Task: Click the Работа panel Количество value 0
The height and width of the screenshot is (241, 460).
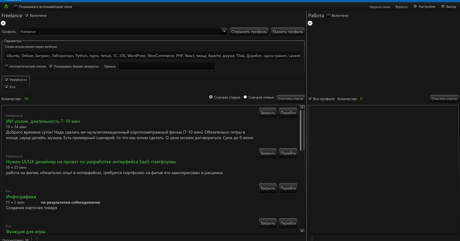Action: pos(361,99)
